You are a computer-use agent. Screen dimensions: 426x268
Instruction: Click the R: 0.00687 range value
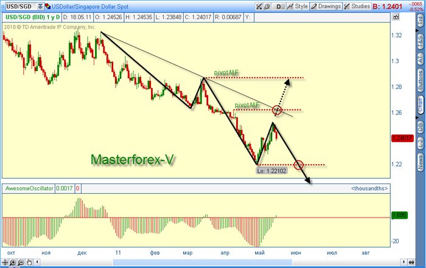pyautogui.click(x=228, y=18)
